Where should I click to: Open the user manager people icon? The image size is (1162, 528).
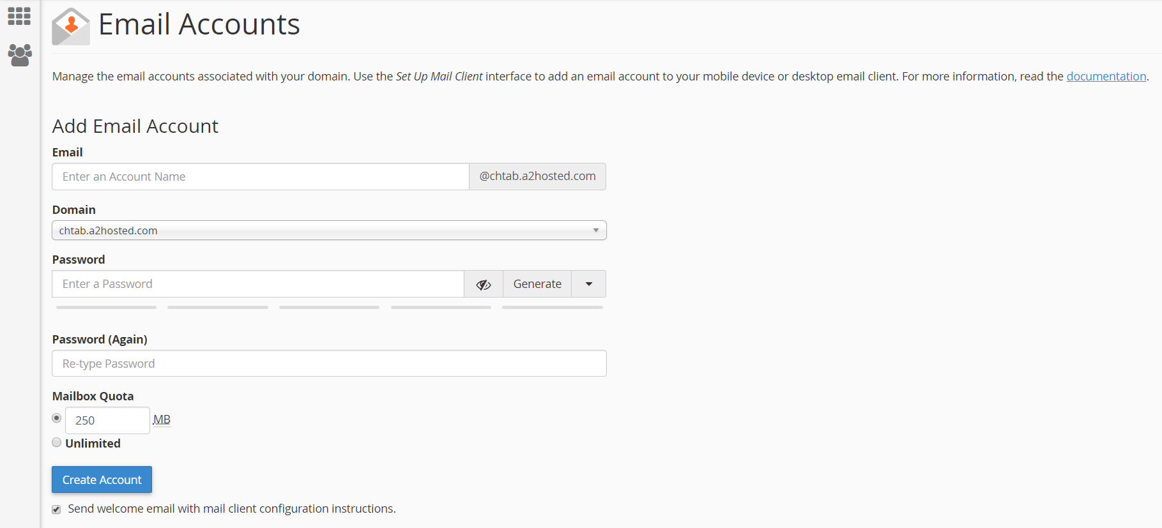[20, 56]
